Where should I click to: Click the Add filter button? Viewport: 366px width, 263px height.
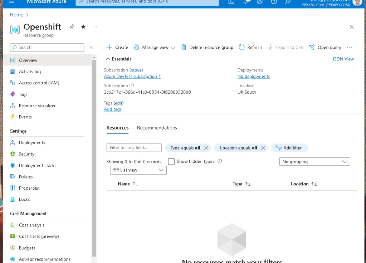pyautogui.click(x=289, y=148)
